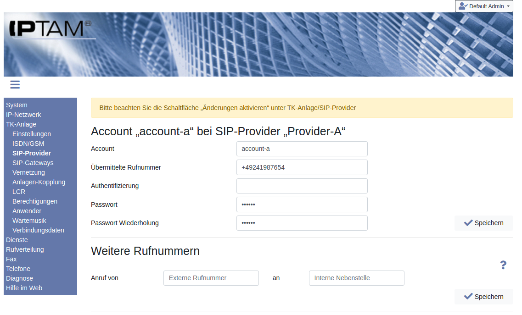
Task: Focus the Account input field
Action: 302,149
